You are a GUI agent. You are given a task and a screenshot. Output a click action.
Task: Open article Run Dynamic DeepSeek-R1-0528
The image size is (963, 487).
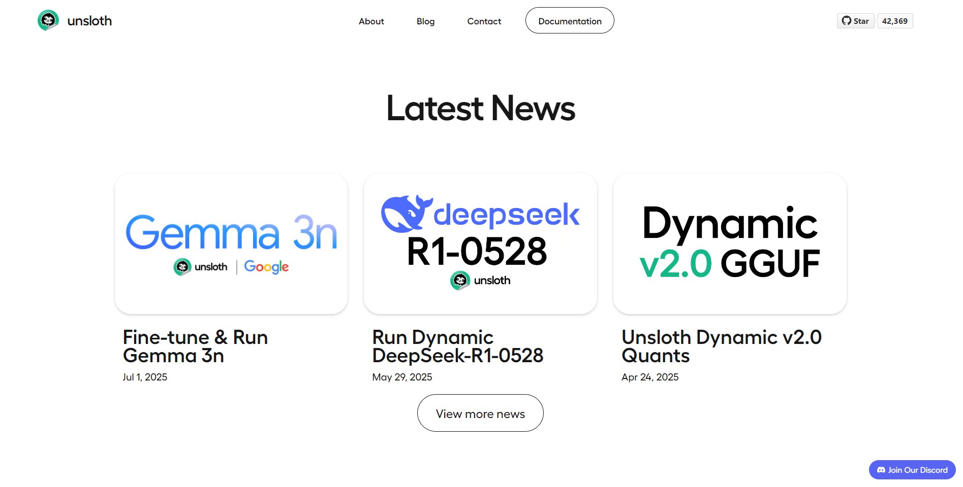[458, 346]
